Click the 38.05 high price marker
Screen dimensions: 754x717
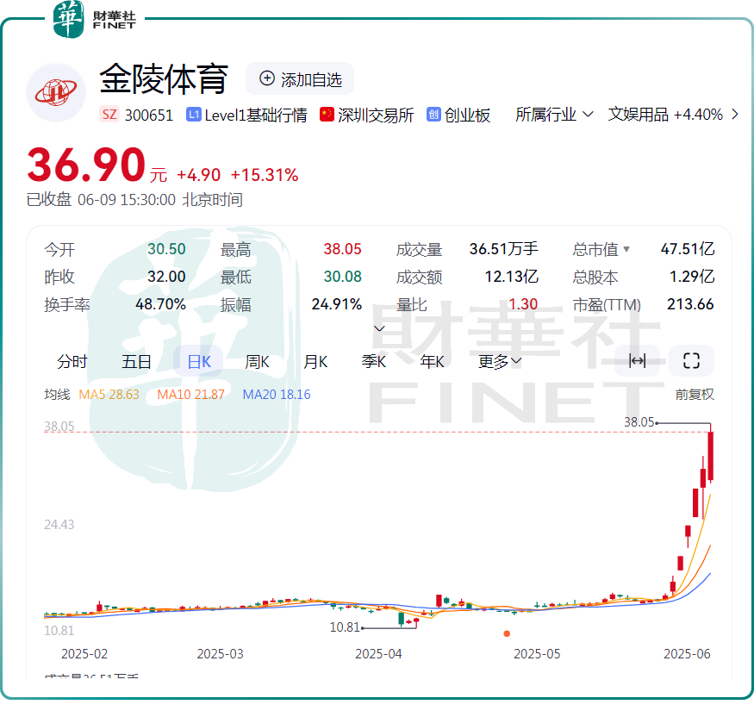[x=639, y=422]
